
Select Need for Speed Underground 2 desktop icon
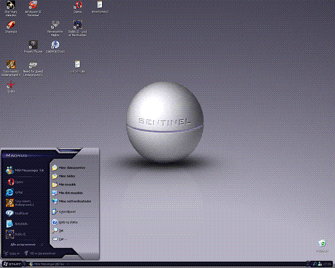33,69
